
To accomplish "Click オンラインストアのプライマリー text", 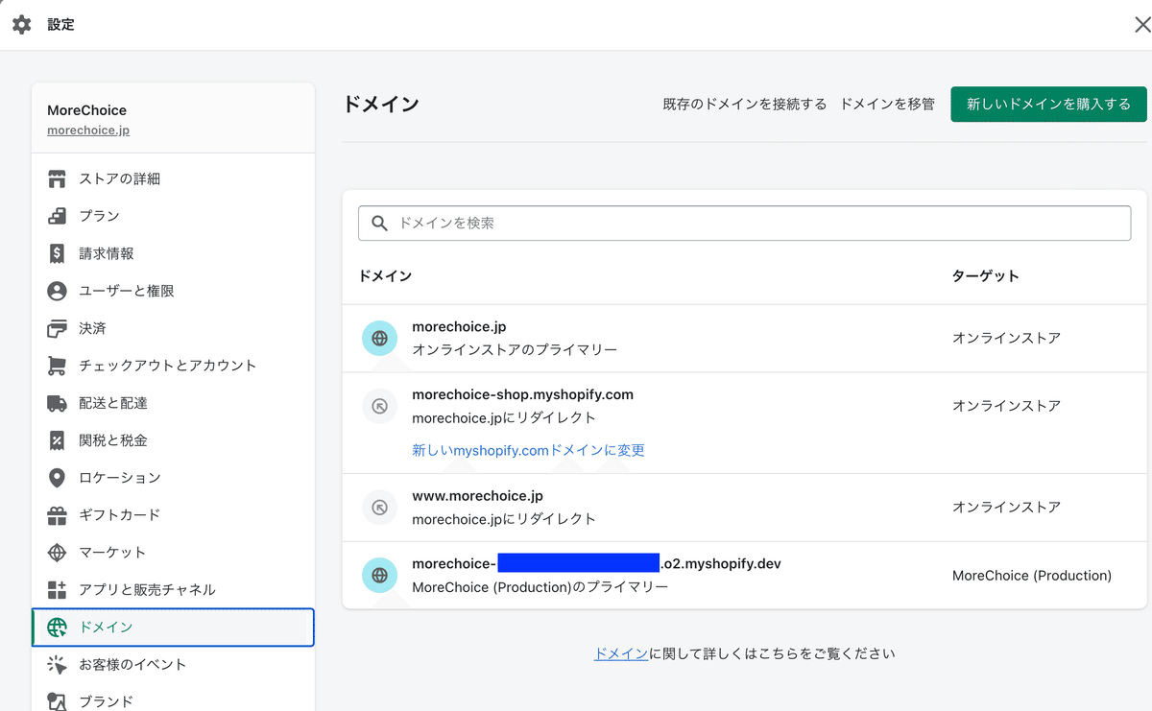I will tap(515, 349).
